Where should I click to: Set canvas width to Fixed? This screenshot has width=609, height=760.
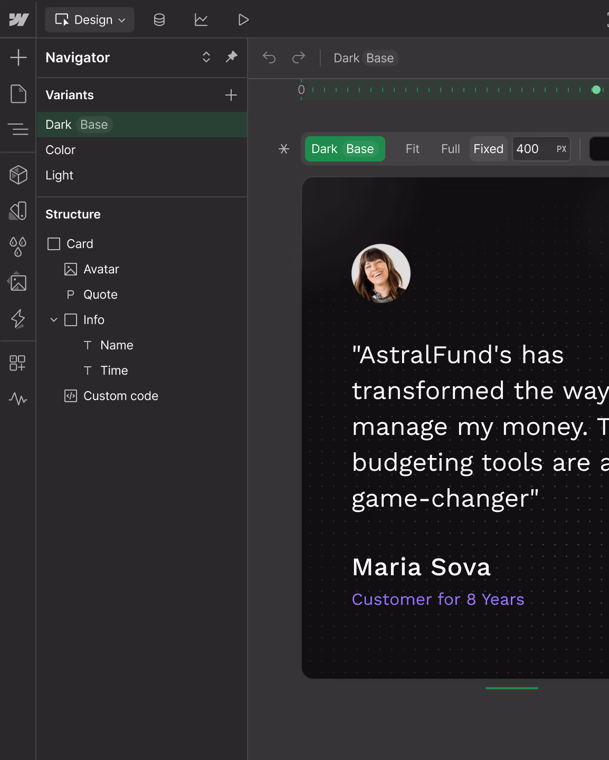[489, 149]
